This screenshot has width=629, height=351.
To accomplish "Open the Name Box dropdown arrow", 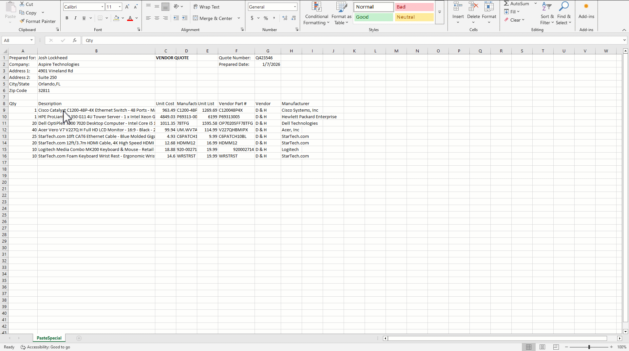I will (x=31, y=40).
